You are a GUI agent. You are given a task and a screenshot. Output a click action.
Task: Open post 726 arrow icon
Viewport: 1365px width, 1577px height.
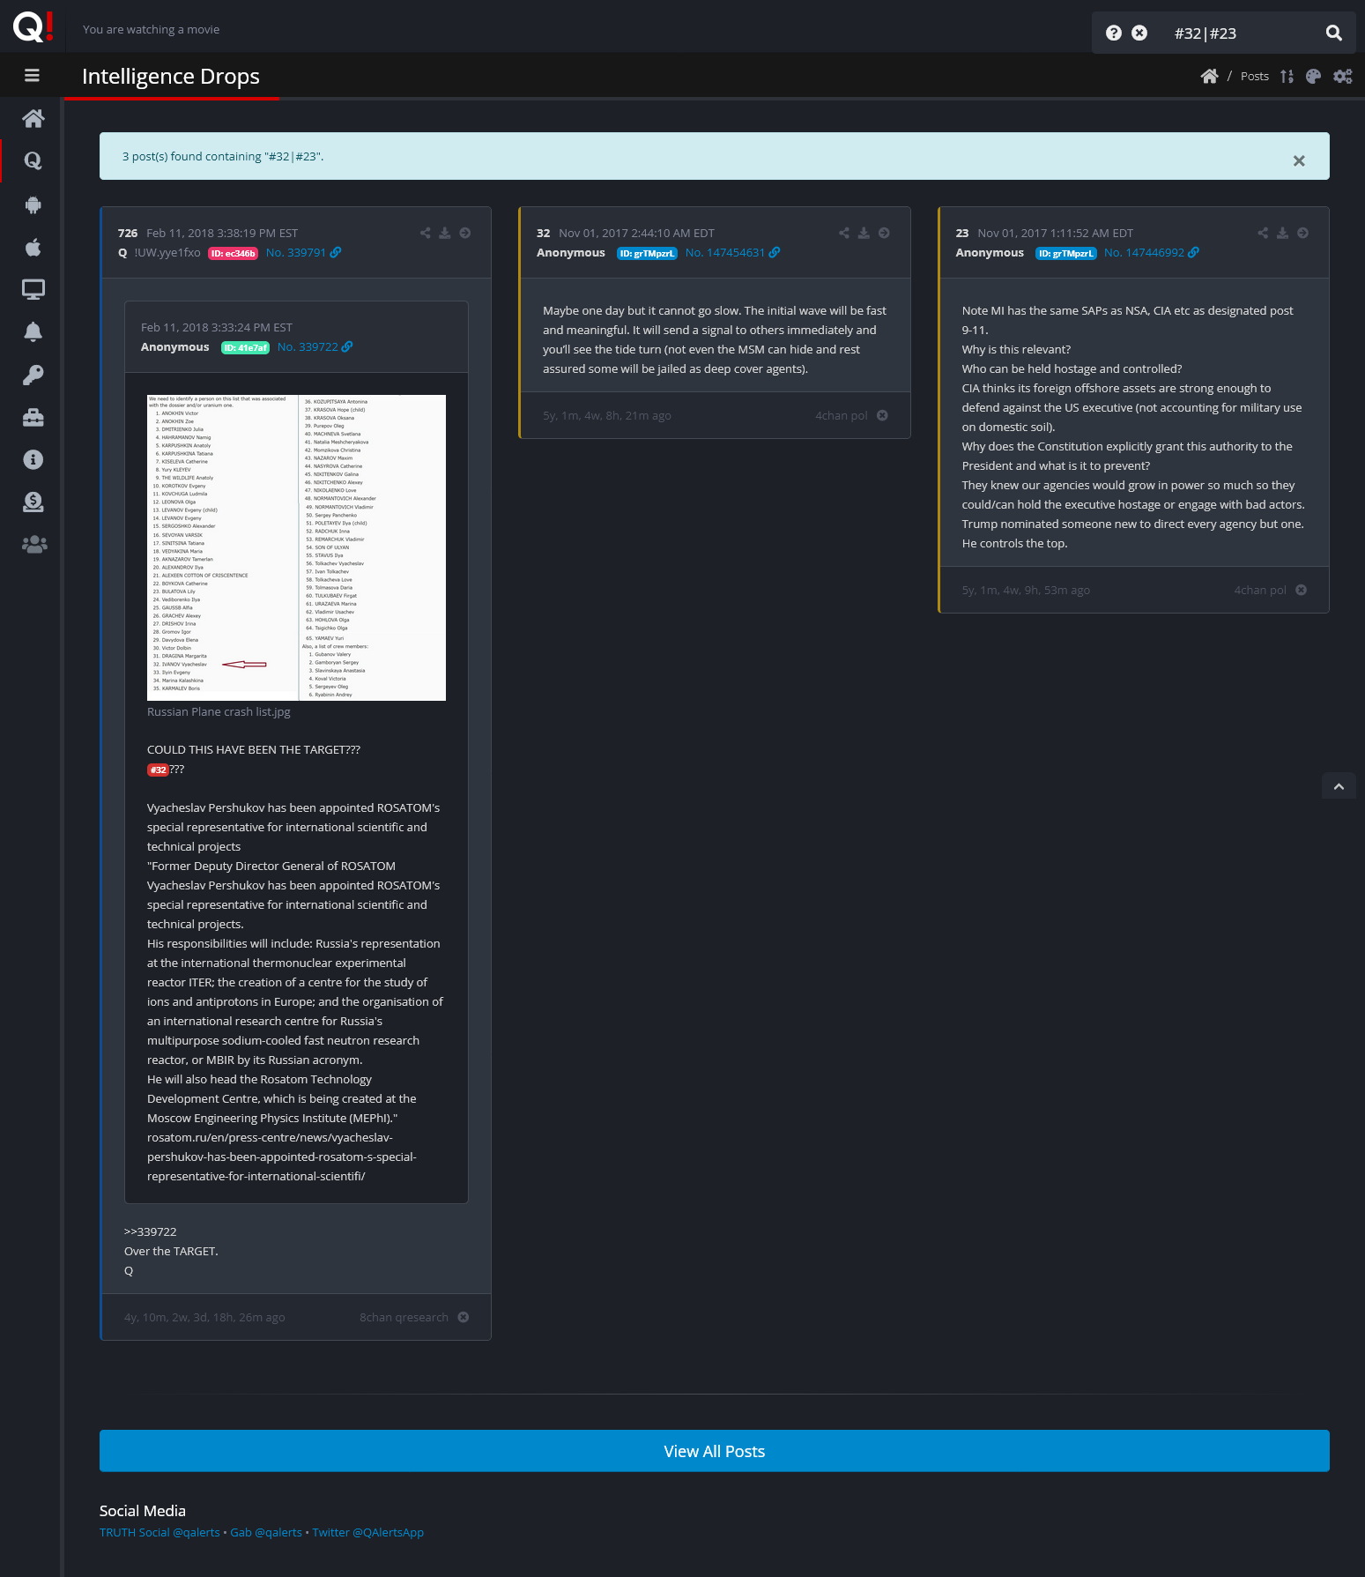point(465,233)
